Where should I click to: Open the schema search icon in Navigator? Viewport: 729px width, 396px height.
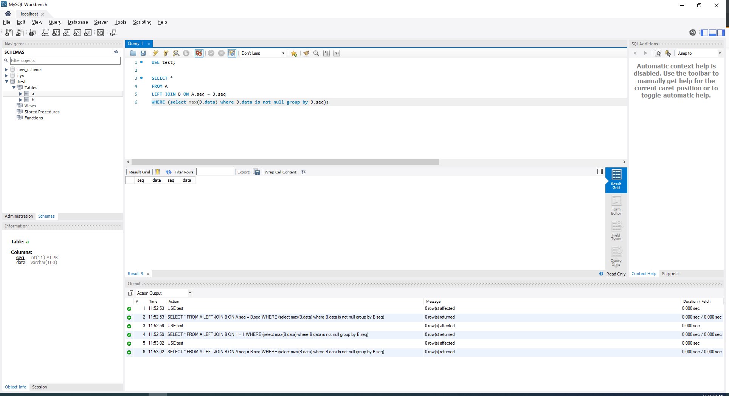6,60
